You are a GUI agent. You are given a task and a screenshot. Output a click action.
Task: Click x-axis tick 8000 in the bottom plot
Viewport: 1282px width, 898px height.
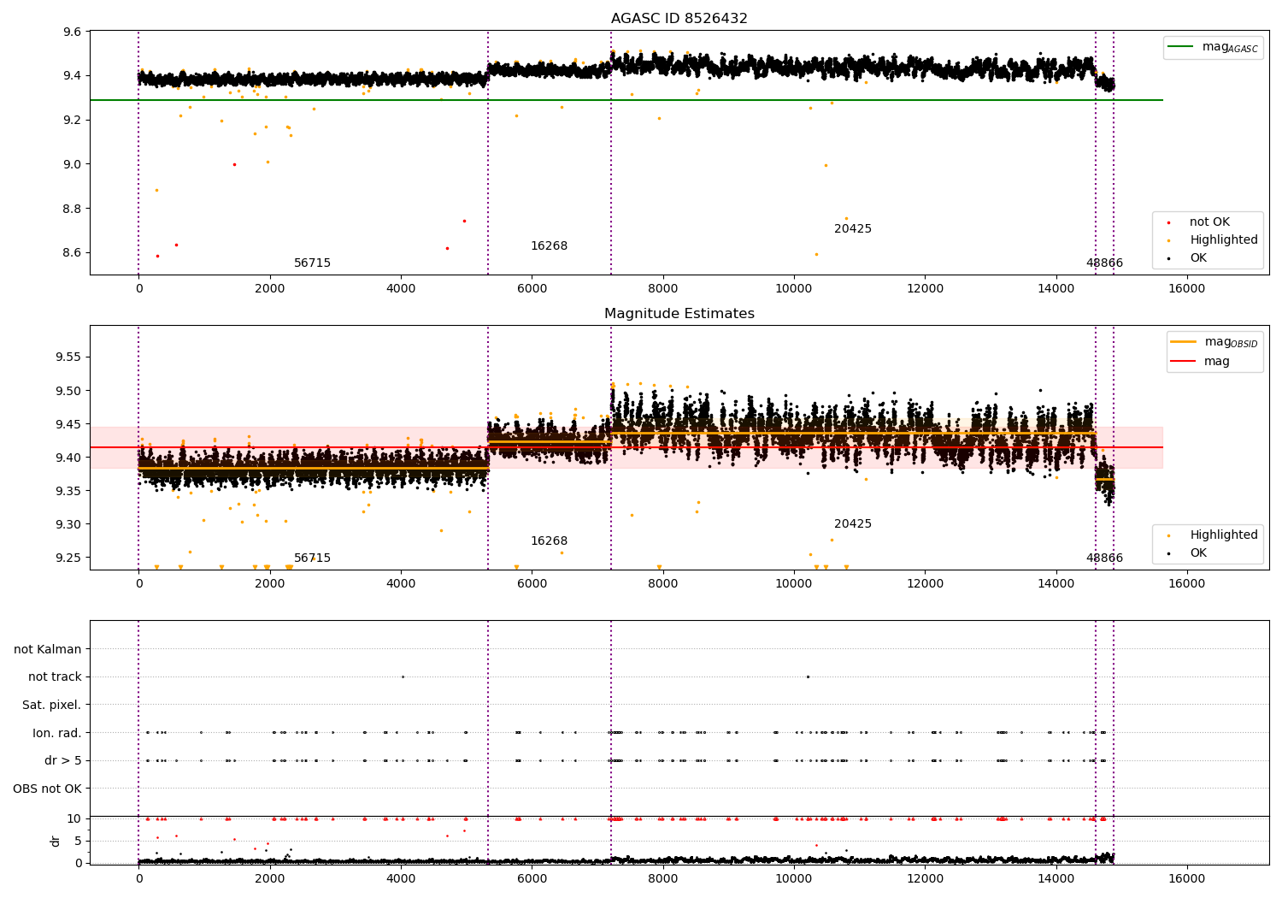click(662, 879)
